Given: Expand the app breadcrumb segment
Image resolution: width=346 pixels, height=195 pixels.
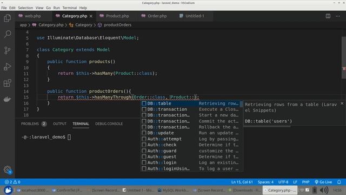Looking at the screenshot, I should (23, 25).
